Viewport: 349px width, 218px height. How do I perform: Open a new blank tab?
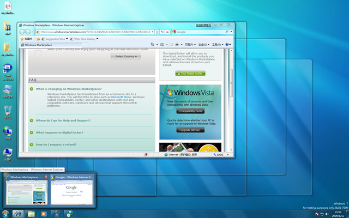[85, 45]
